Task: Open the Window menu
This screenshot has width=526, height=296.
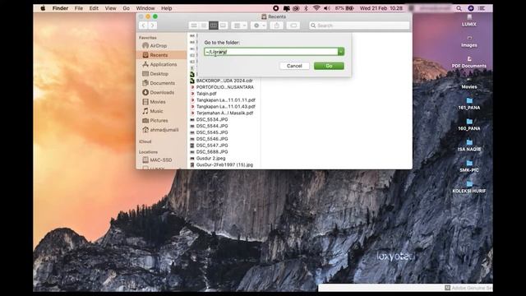Action: tap(145, 8)
